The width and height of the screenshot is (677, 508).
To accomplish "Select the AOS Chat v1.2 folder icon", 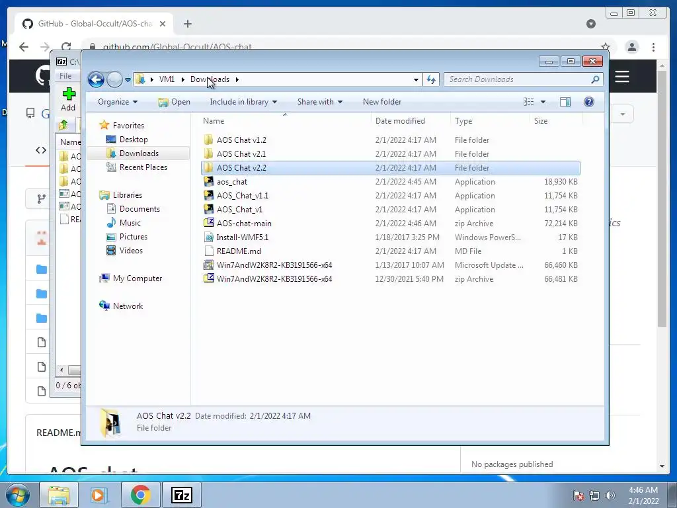I will click(208, 140).
